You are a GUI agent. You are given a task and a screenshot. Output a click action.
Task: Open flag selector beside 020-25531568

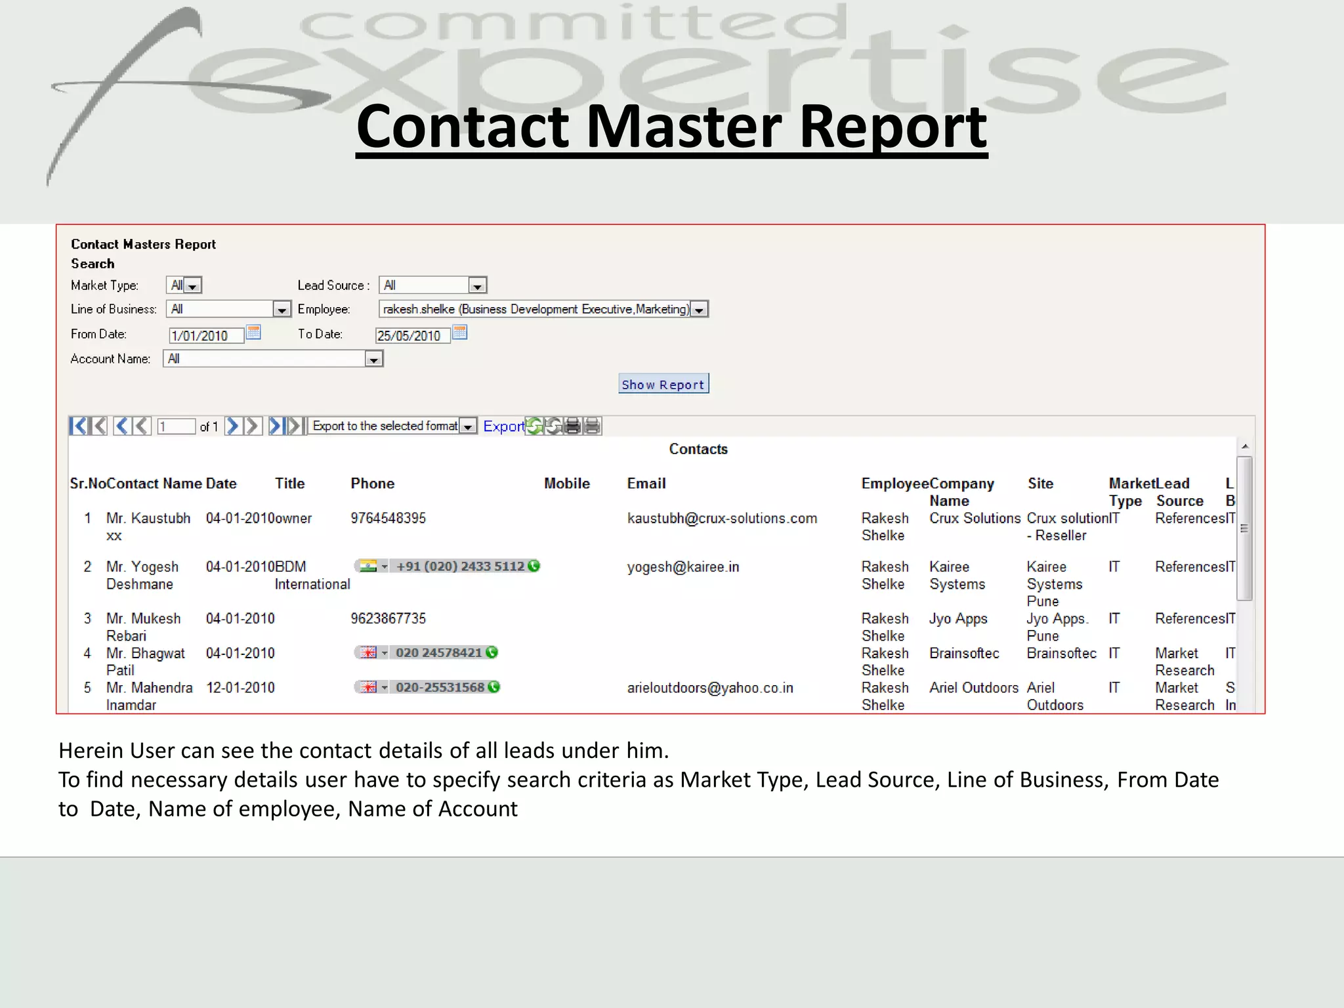pyautogui.click(x=373, y=686)
